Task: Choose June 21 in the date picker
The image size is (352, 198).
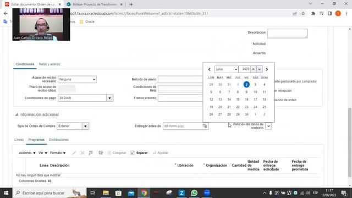Action: (229, 107)
